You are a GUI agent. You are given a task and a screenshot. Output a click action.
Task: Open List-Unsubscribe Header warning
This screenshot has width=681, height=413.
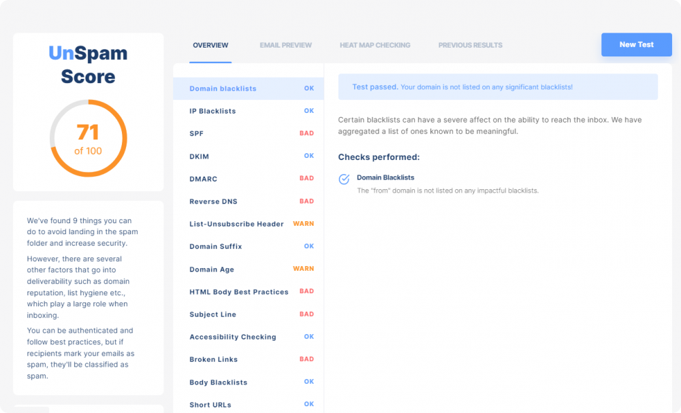[249, 224]
